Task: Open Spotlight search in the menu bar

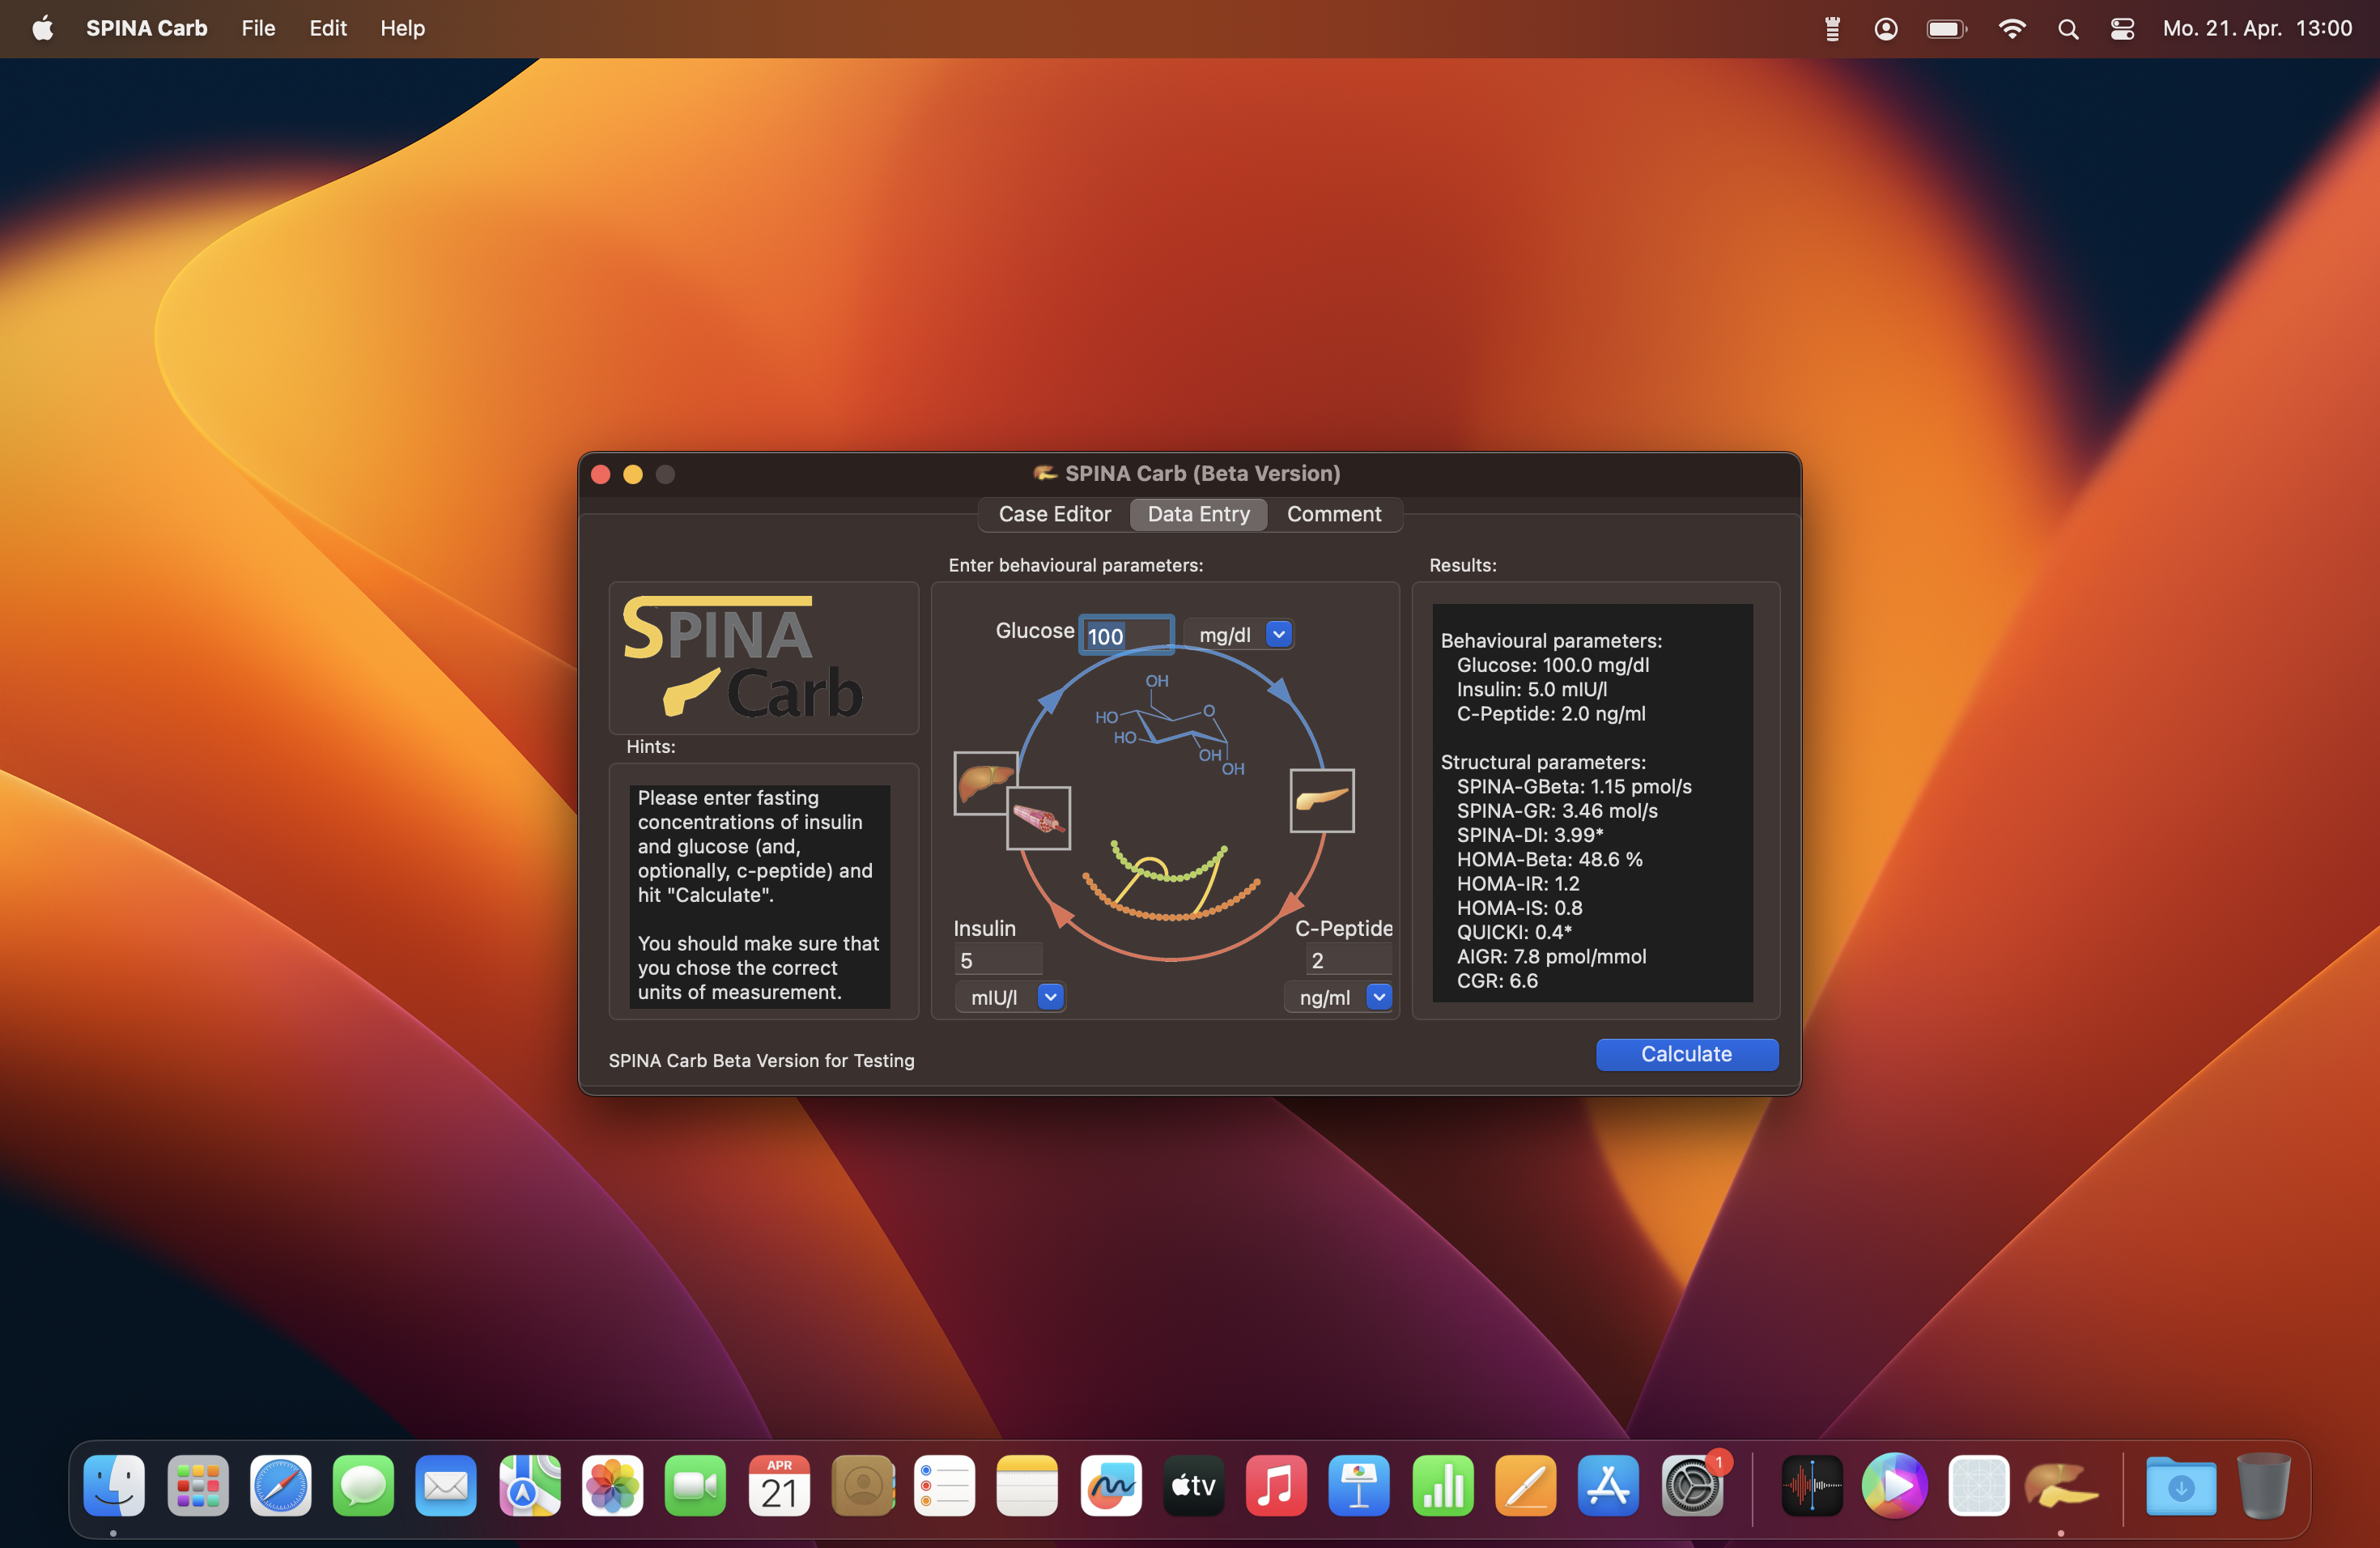Action: click(2068, 28)
